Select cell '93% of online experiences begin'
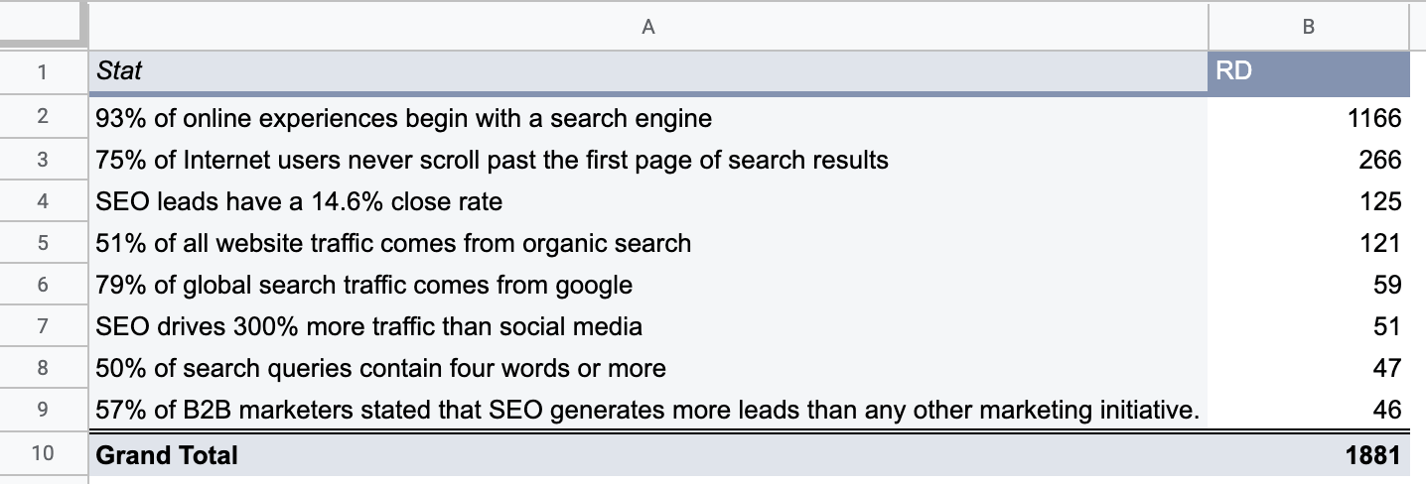This screenshot has height=484, width=1426. point(404,119)
